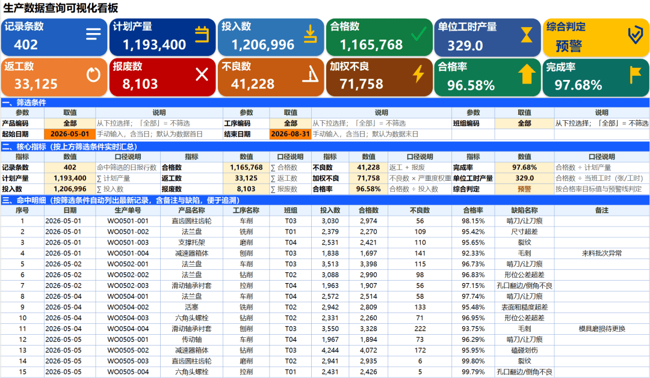The image size is (650, 378).
Task: Click the shield check icon on 综合判定 card
Action: tap(635, 35)
